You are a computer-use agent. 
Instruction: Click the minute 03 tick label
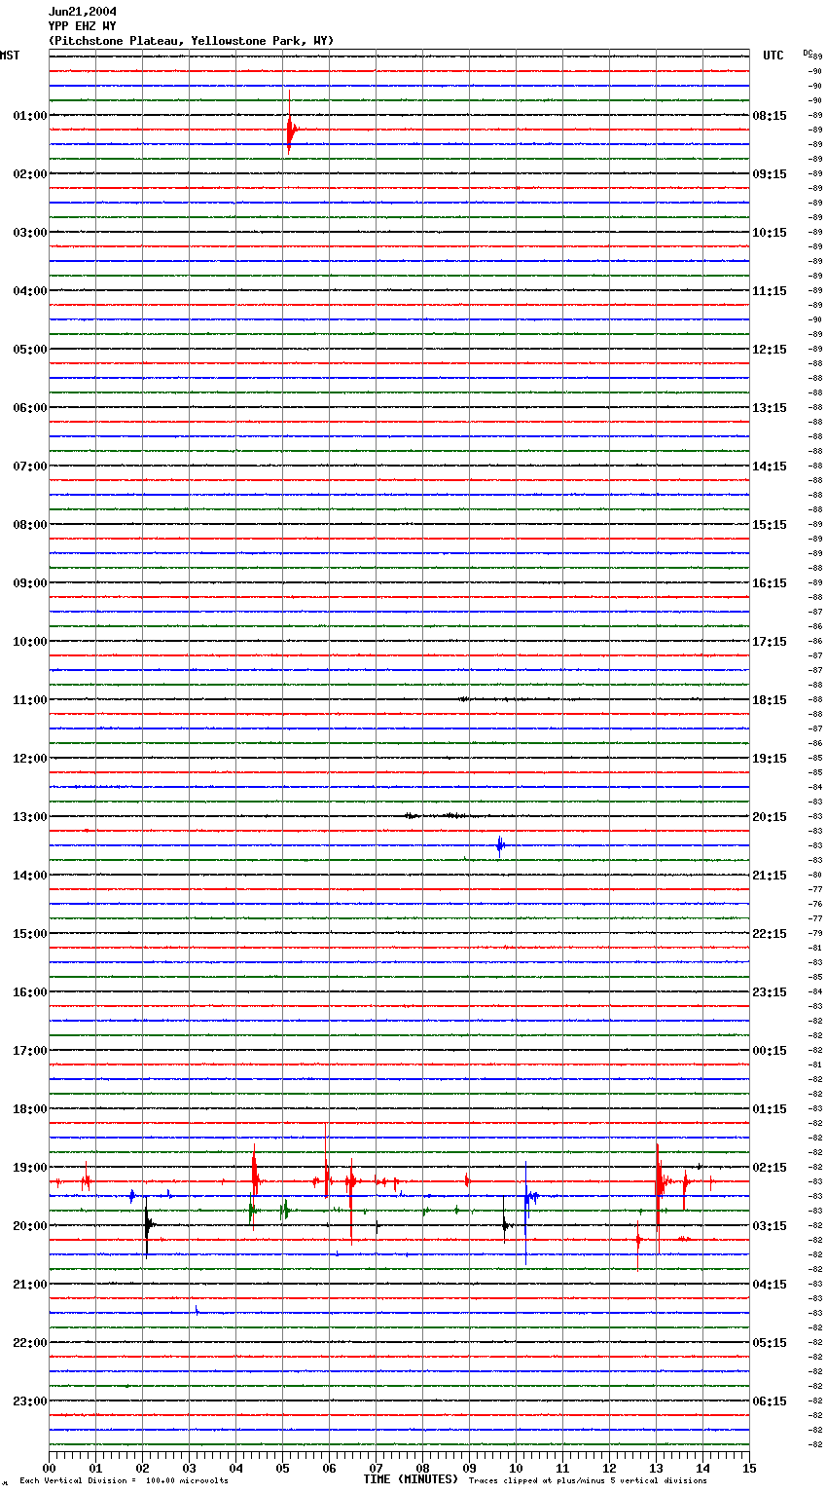coord(189,1468)
